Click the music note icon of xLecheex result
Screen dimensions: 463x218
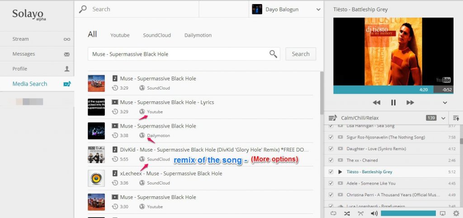coord(115,173)
